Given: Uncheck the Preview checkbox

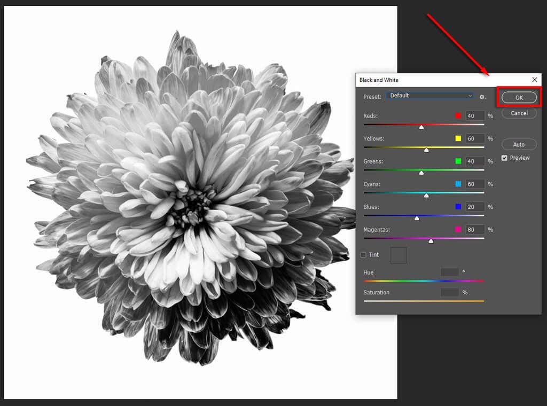Looking at the screenshot, I should coord(504,158).
